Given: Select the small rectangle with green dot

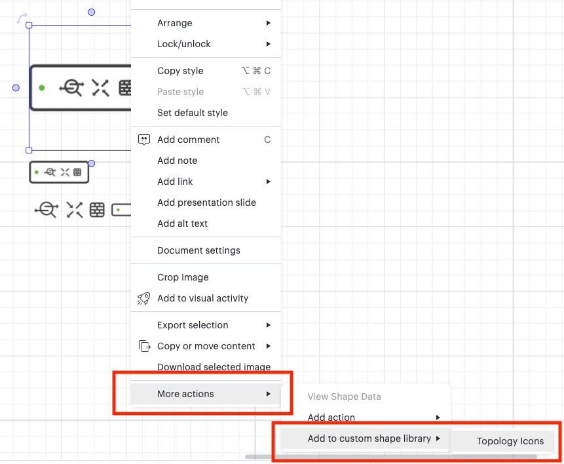Looking at the screenshot, I should (121, 210).
